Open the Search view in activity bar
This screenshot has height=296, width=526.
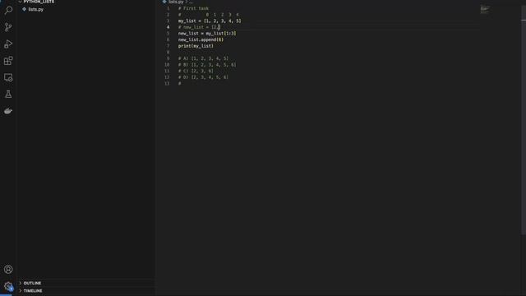[8, 11]
